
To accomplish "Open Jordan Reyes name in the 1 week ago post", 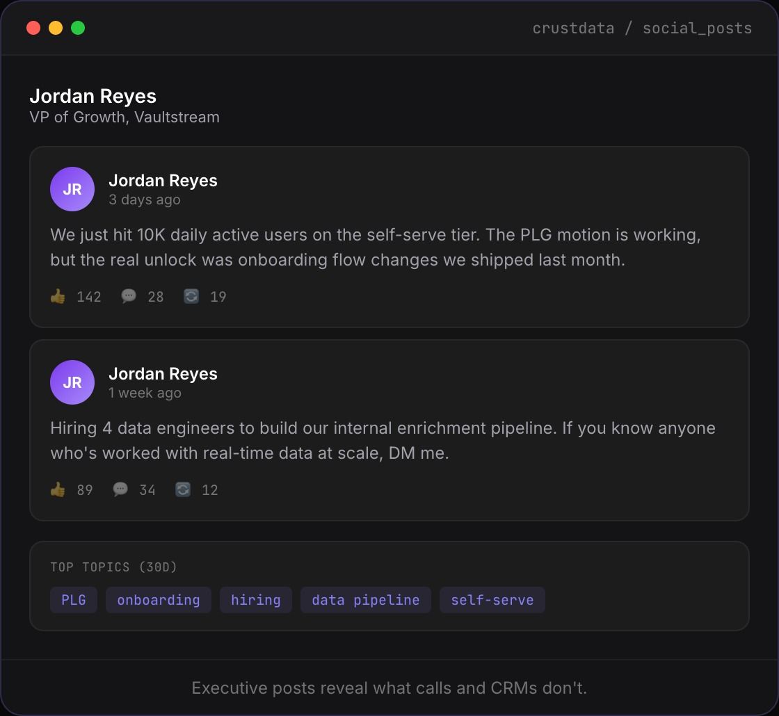I will 163,374.
